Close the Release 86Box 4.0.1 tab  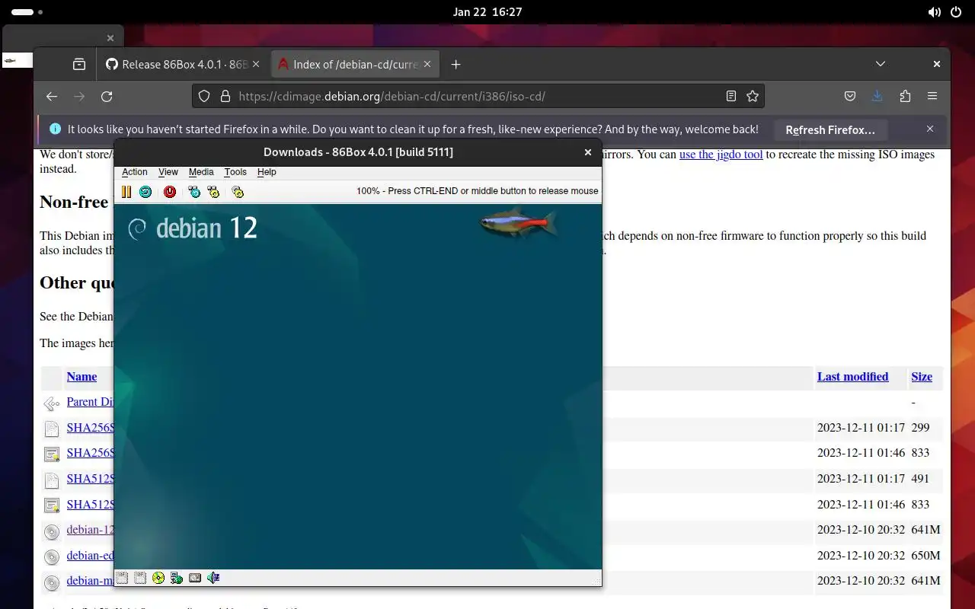tap(257, 64)
